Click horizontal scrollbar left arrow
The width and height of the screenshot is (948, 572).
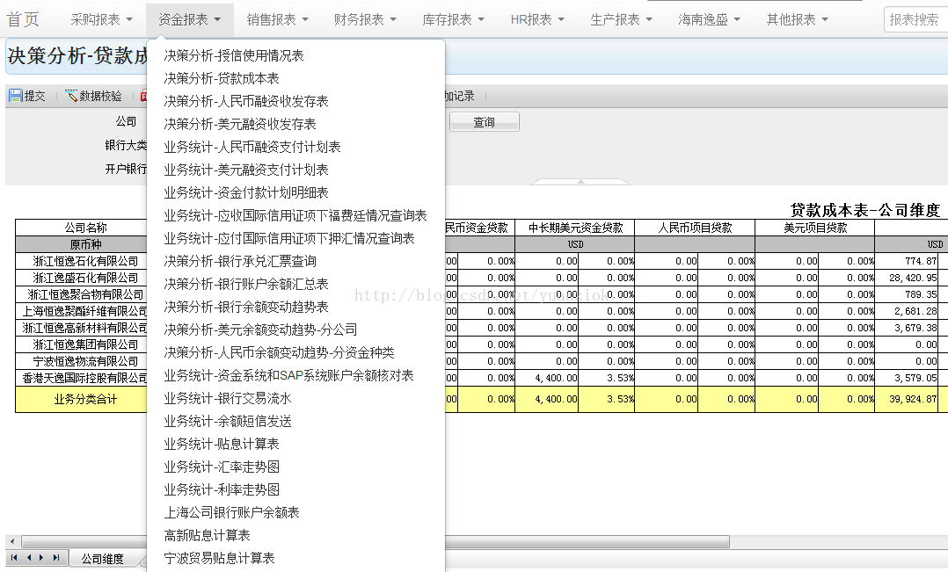click(11, 541)
